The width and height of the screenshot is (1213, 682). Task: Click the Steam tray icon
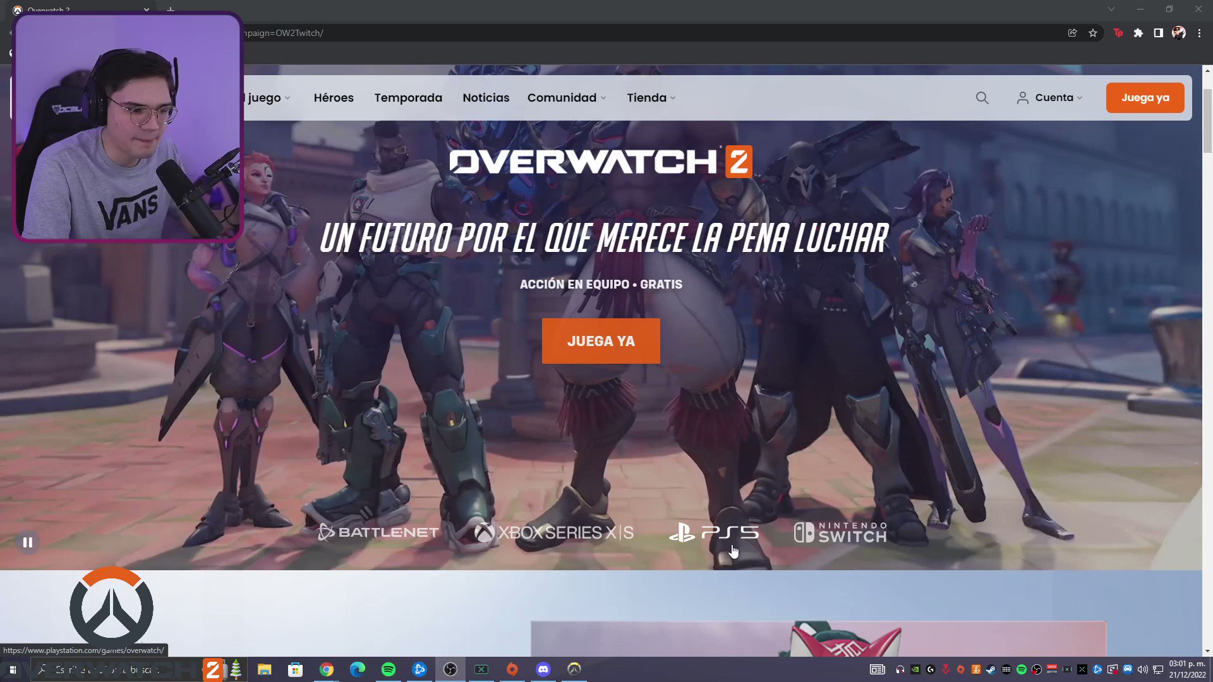point(991,669)
